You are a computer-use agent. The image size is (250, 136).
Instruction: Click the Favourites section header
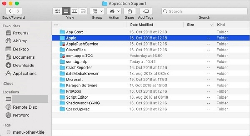tap(11, 26)
